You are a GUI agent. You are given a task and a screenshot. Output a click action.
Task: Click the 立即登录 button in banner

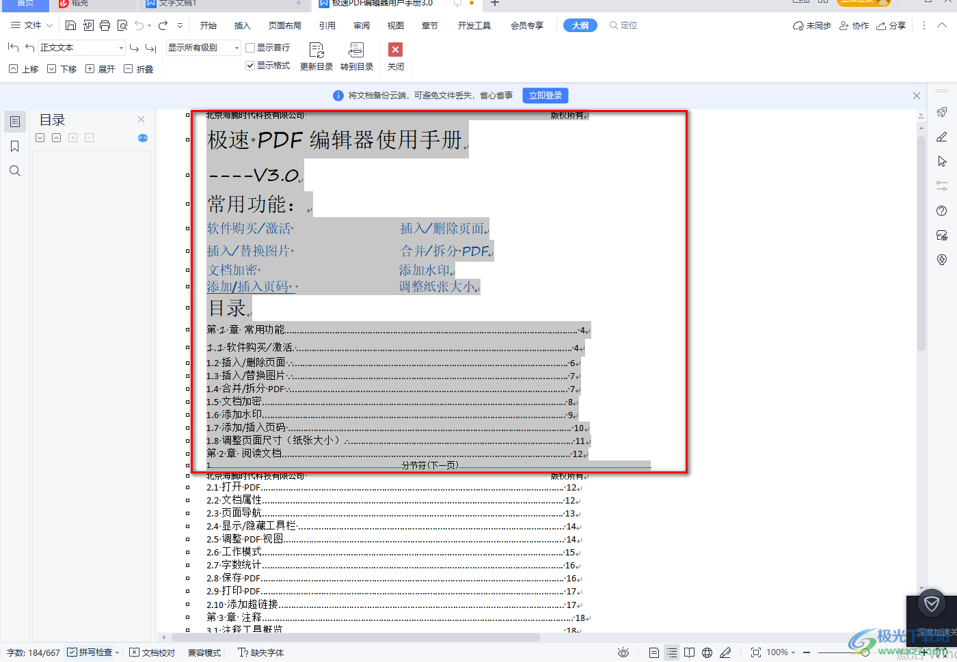pyautogui.click(x=545, y=96)
